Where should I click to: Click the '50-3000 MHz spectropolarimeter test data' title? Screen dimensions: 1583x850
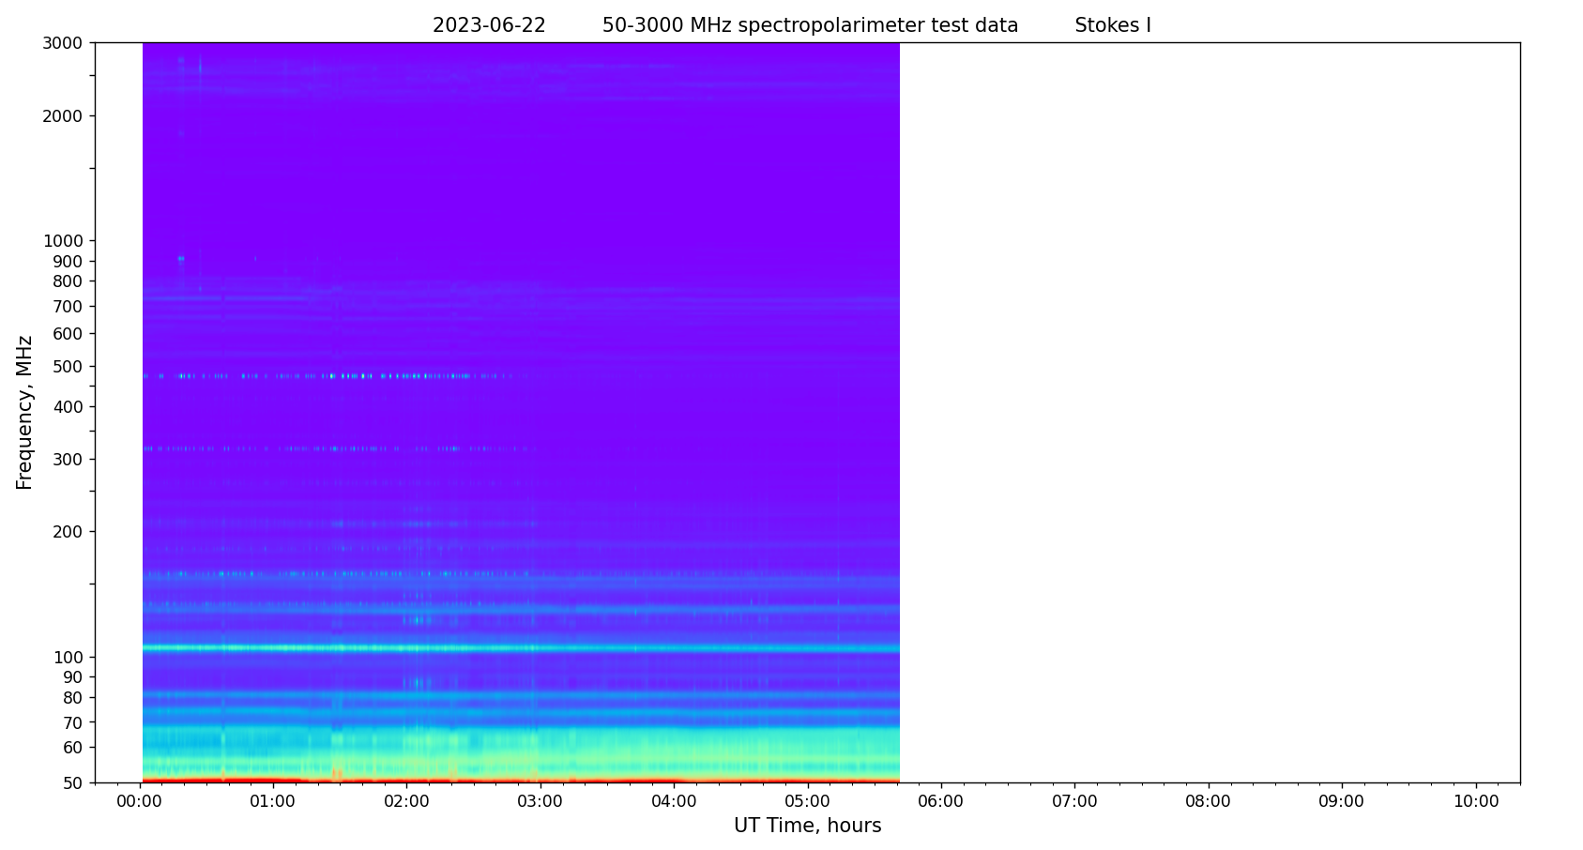point(810,26)
